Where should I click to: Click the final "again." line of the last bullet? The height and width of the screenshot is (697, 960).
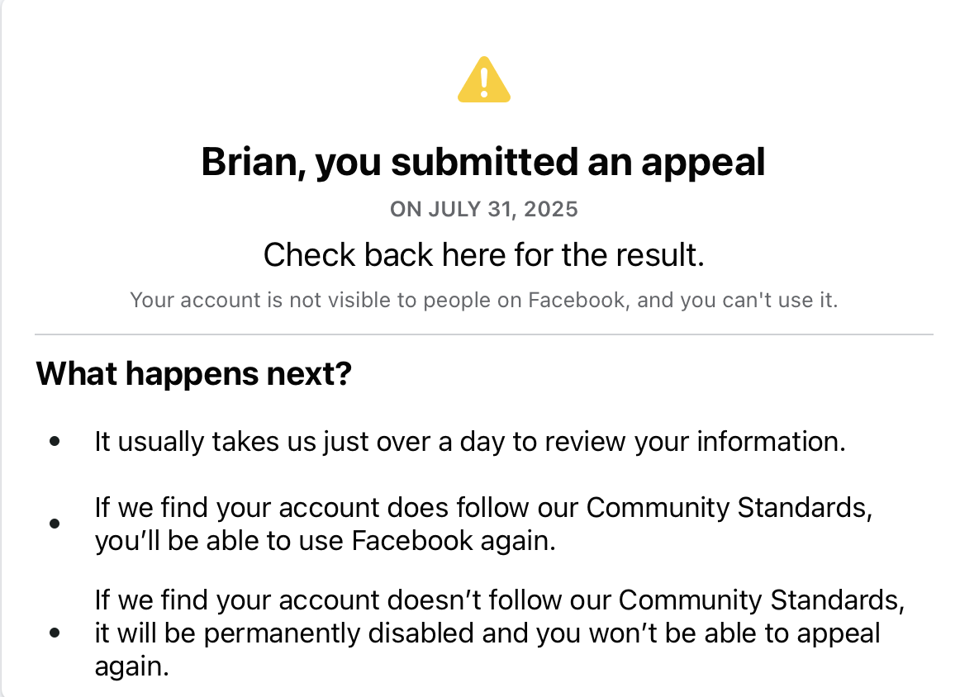point(132,666)
